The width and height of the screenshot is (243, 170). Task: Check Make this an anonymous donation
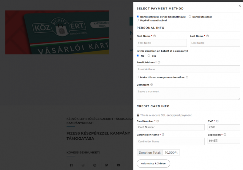pyautogui.click(x=138, y=77)
